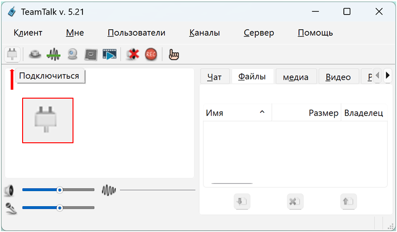Open the Клиент menu

(28, 33)
